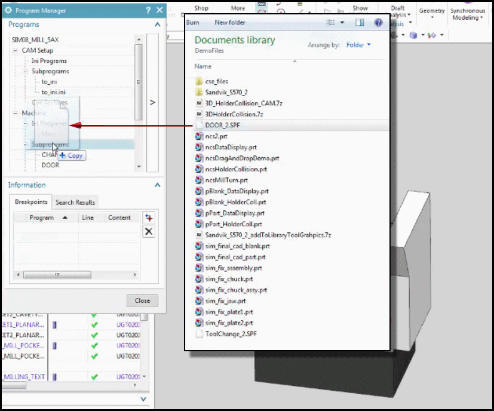Collapse the CAM Setup tree node
This screenshot has height=411, width=494.
coord(16,51)
